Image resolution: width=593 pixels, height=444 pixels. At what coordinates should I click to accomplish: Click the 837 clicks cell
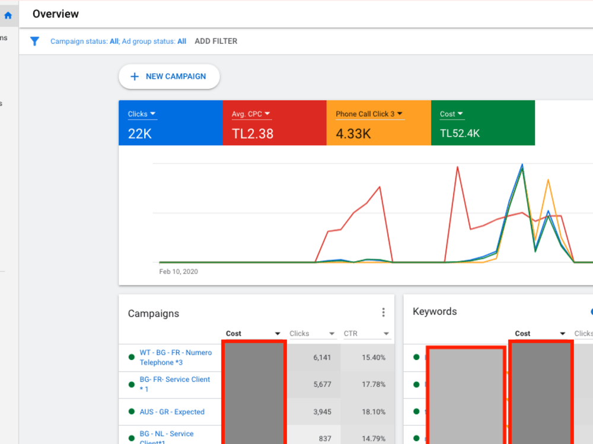point(324,438)
